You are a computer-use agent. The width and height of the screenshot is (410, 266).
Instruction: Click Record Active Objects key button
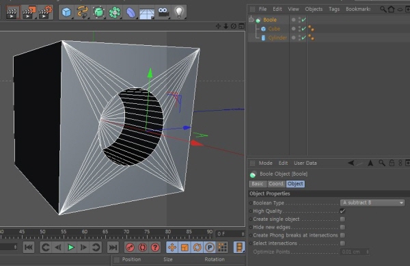click(130, 247)
